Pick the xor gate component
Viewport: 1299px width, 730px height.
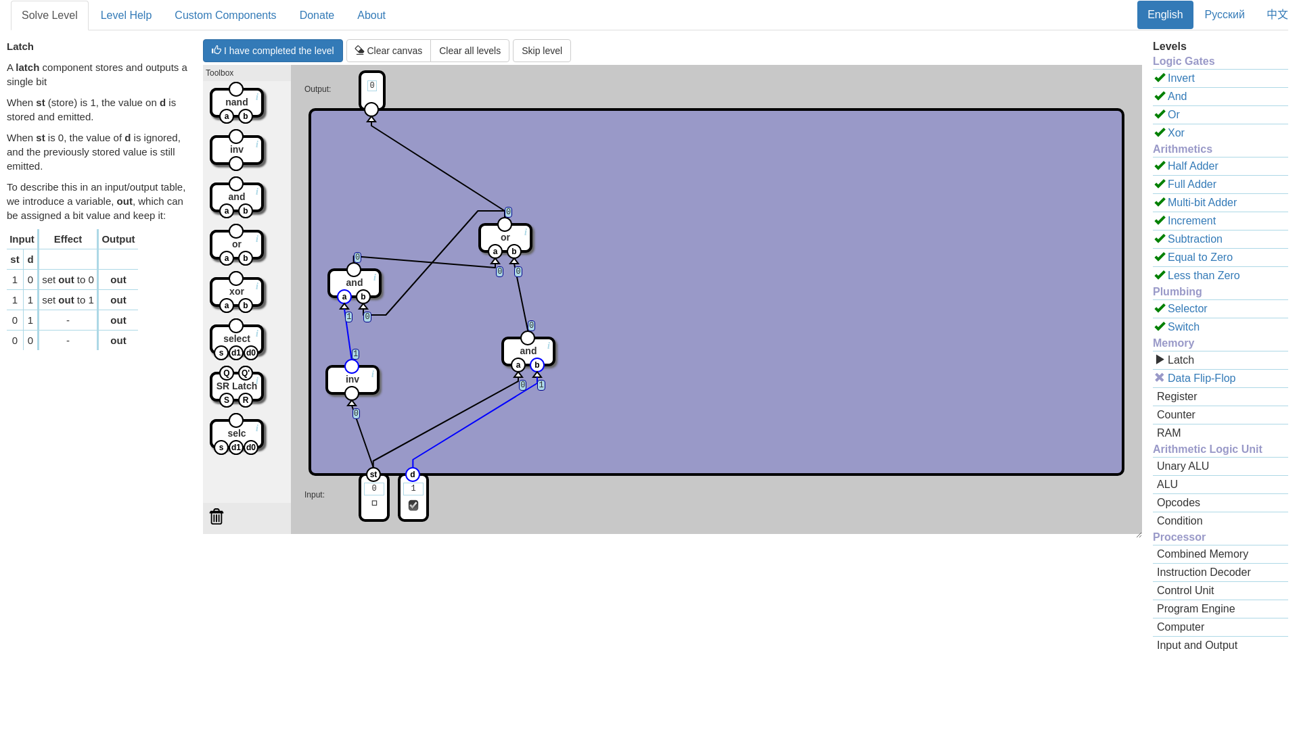coord(236,292)
